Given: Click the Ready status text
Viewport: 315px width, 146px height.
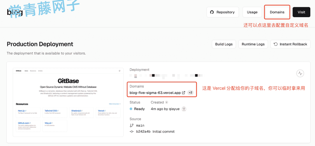Looking at the screenshot, I should click(139, 109).
